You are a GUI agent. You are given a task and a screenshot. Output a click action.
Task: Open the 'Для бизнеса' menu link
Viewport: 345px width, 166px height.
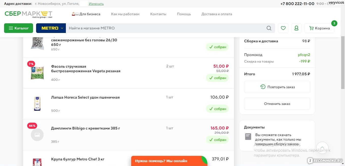86,14
